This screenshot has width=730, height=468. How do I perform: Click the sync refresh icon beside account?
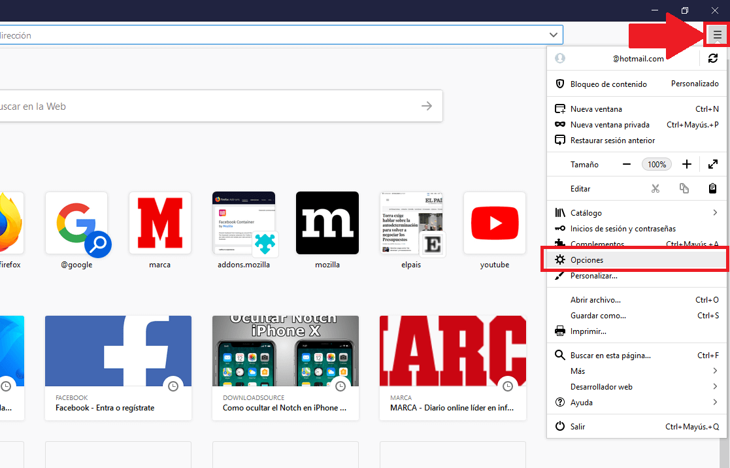[713, 58]
